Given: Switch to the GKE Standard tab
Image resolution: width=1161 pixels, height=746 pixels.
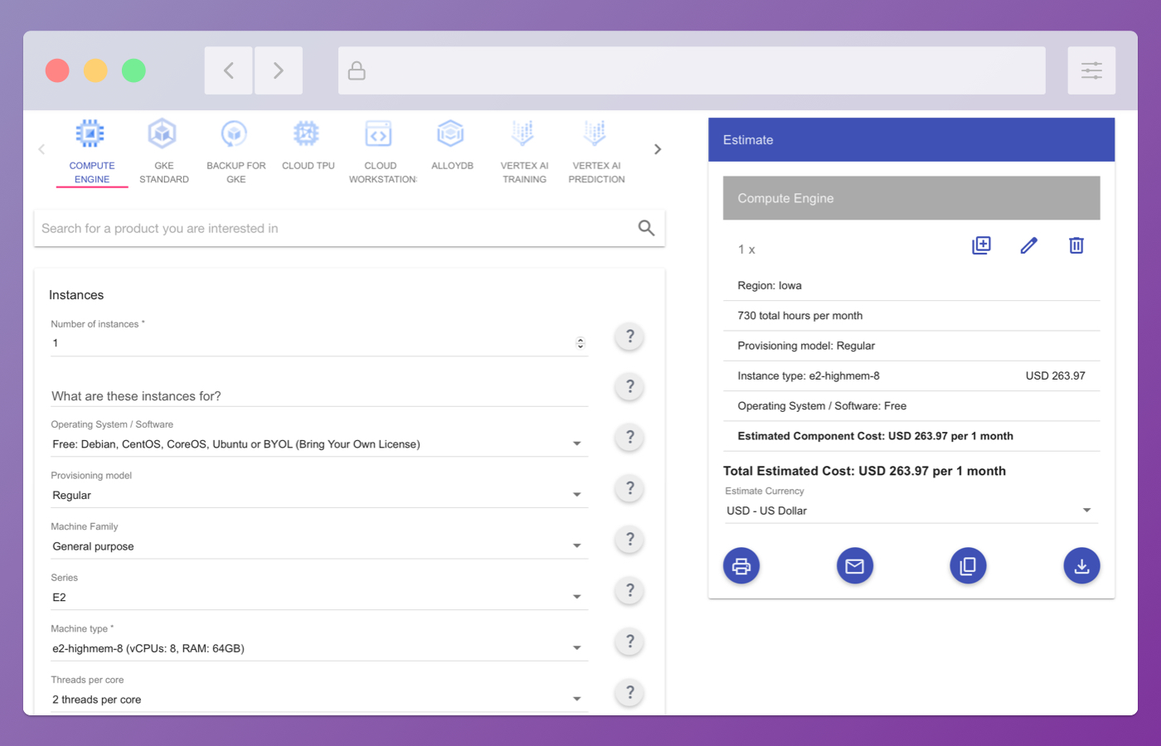Looking at the screenshot, I should click(x=164, y=153).
